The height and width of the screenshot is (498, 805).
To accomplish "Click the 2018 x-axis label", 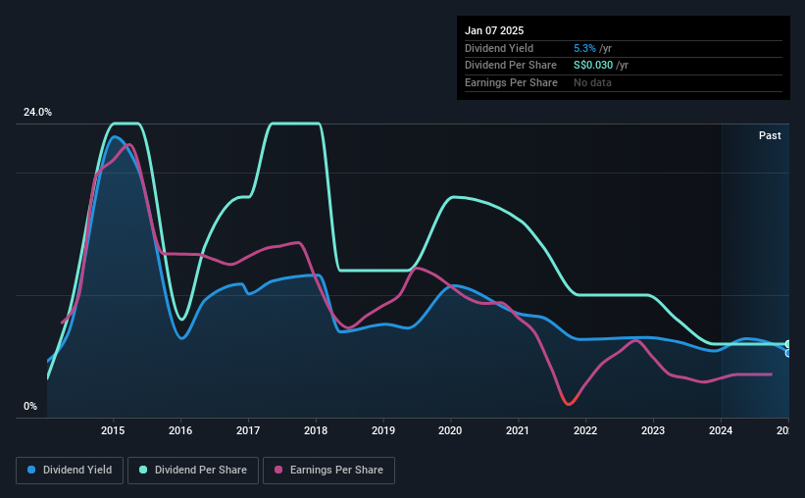I will (x=316, y=430).
